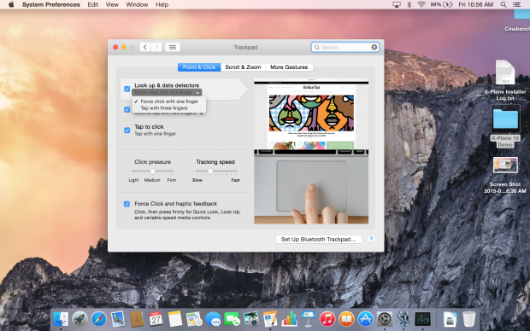Screen dimensions: 530x331
Task: Open the photo app palm tree icon in dock
Action: click(x=251, y=319)
